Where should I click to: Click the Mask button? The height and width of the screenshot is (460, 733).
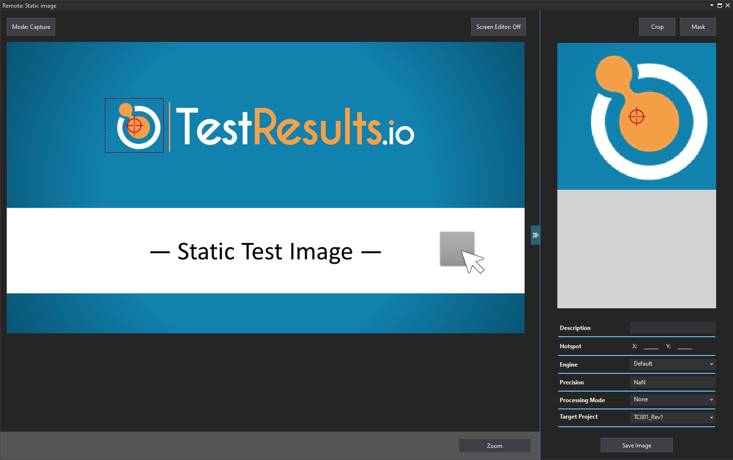[x=698, y=27]
